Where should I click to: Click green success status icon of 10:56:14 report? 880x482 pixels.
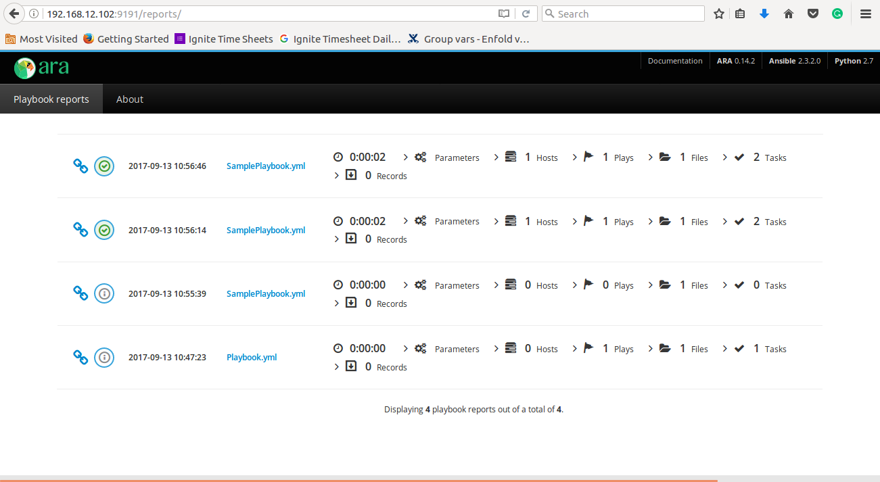[x=104, y=230]
